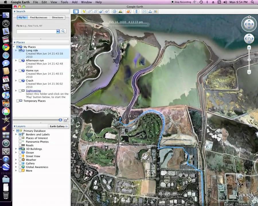258x206 pixels.
Task: Open iTunes from the Dock
Action: point(6,96)
